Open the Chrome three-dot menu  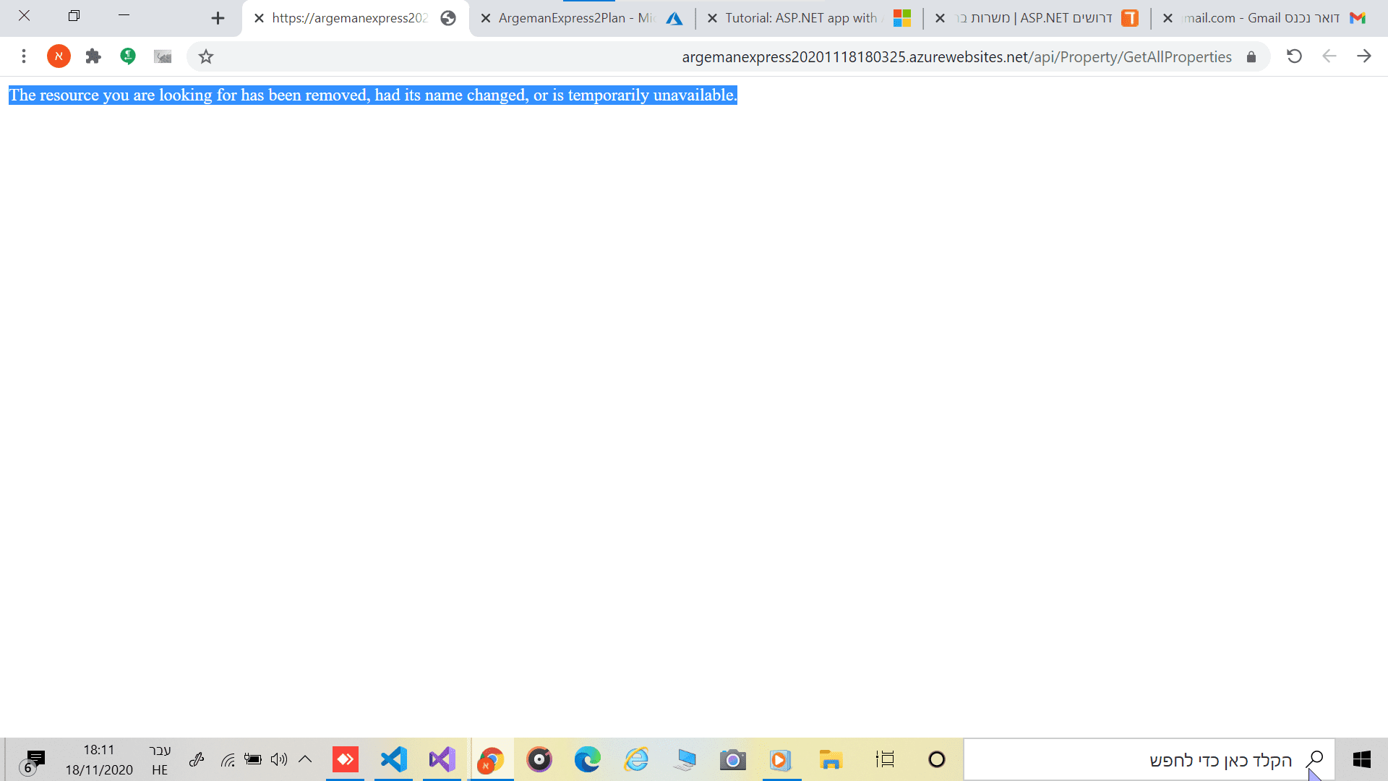tap(24, 56)
